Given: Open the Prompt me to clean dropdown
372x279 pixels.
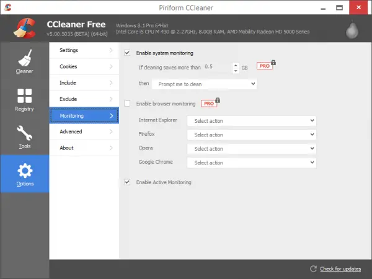Looking at the screenshot, I should click(x=204, y=84).
